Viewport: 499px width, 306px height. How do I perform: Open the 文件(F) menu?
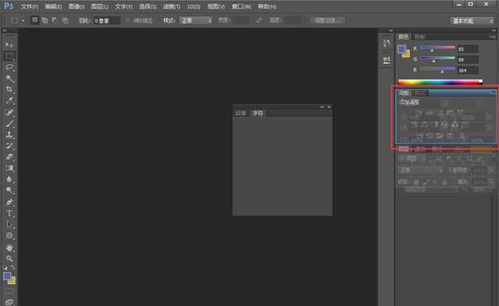[x=30, y=7]
